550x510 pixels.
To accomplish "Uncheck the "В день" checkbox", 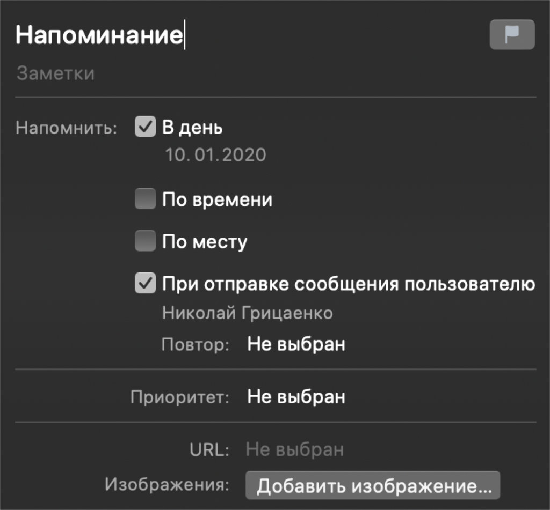I will coord(145,128).
